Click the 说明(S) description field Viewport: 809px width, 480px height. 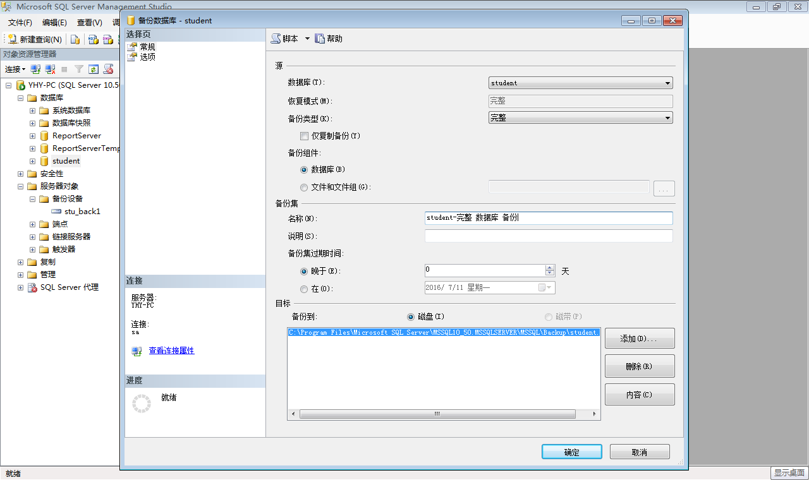coord(549,236)
